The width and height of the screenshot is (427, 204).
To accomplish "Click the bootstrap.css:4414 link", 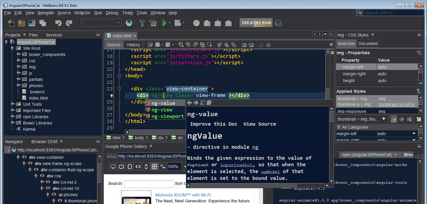I will (x=396, y=104).
